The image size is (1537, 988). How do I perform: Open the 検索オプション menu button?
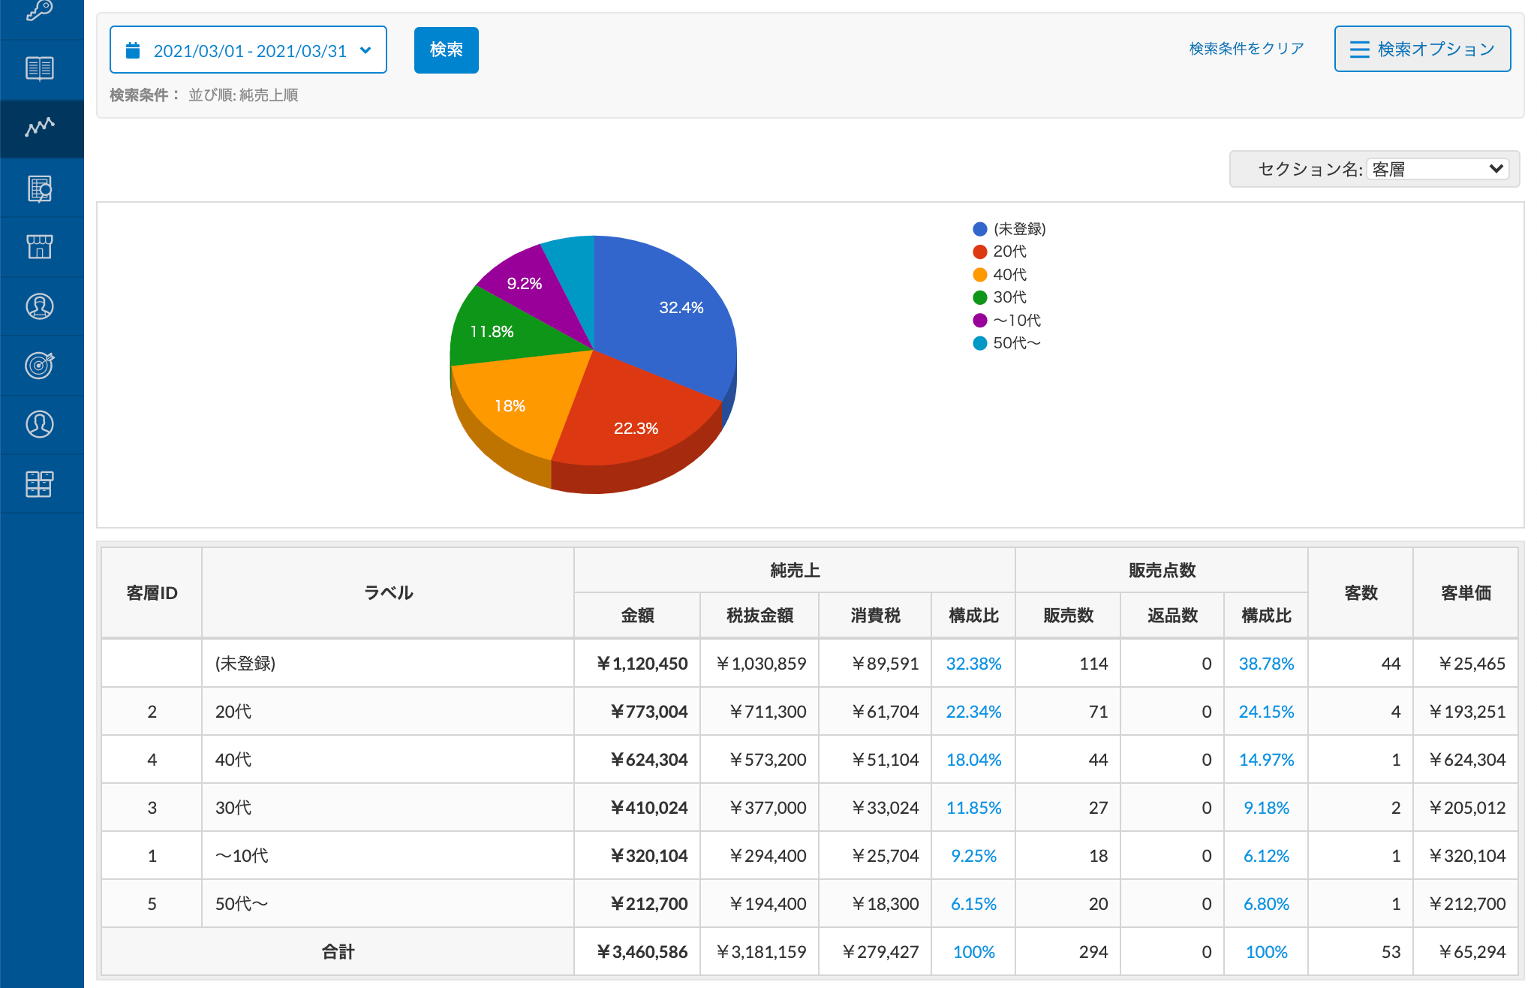(x=1422, y=50)
